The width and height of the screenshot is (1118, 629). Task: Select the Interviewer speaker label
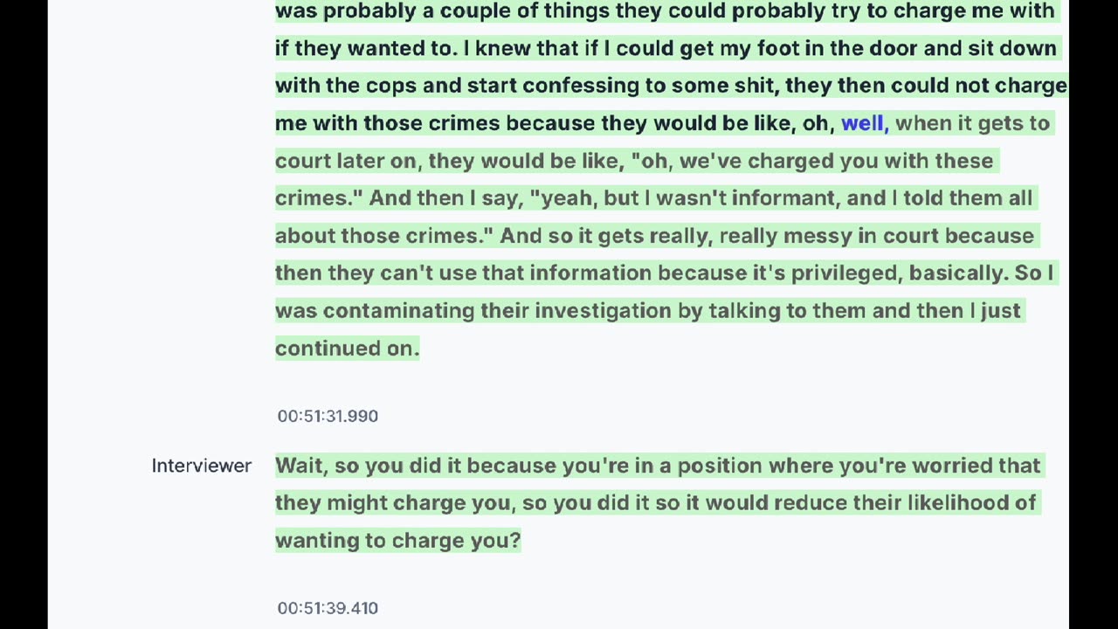tap(202, 466)
